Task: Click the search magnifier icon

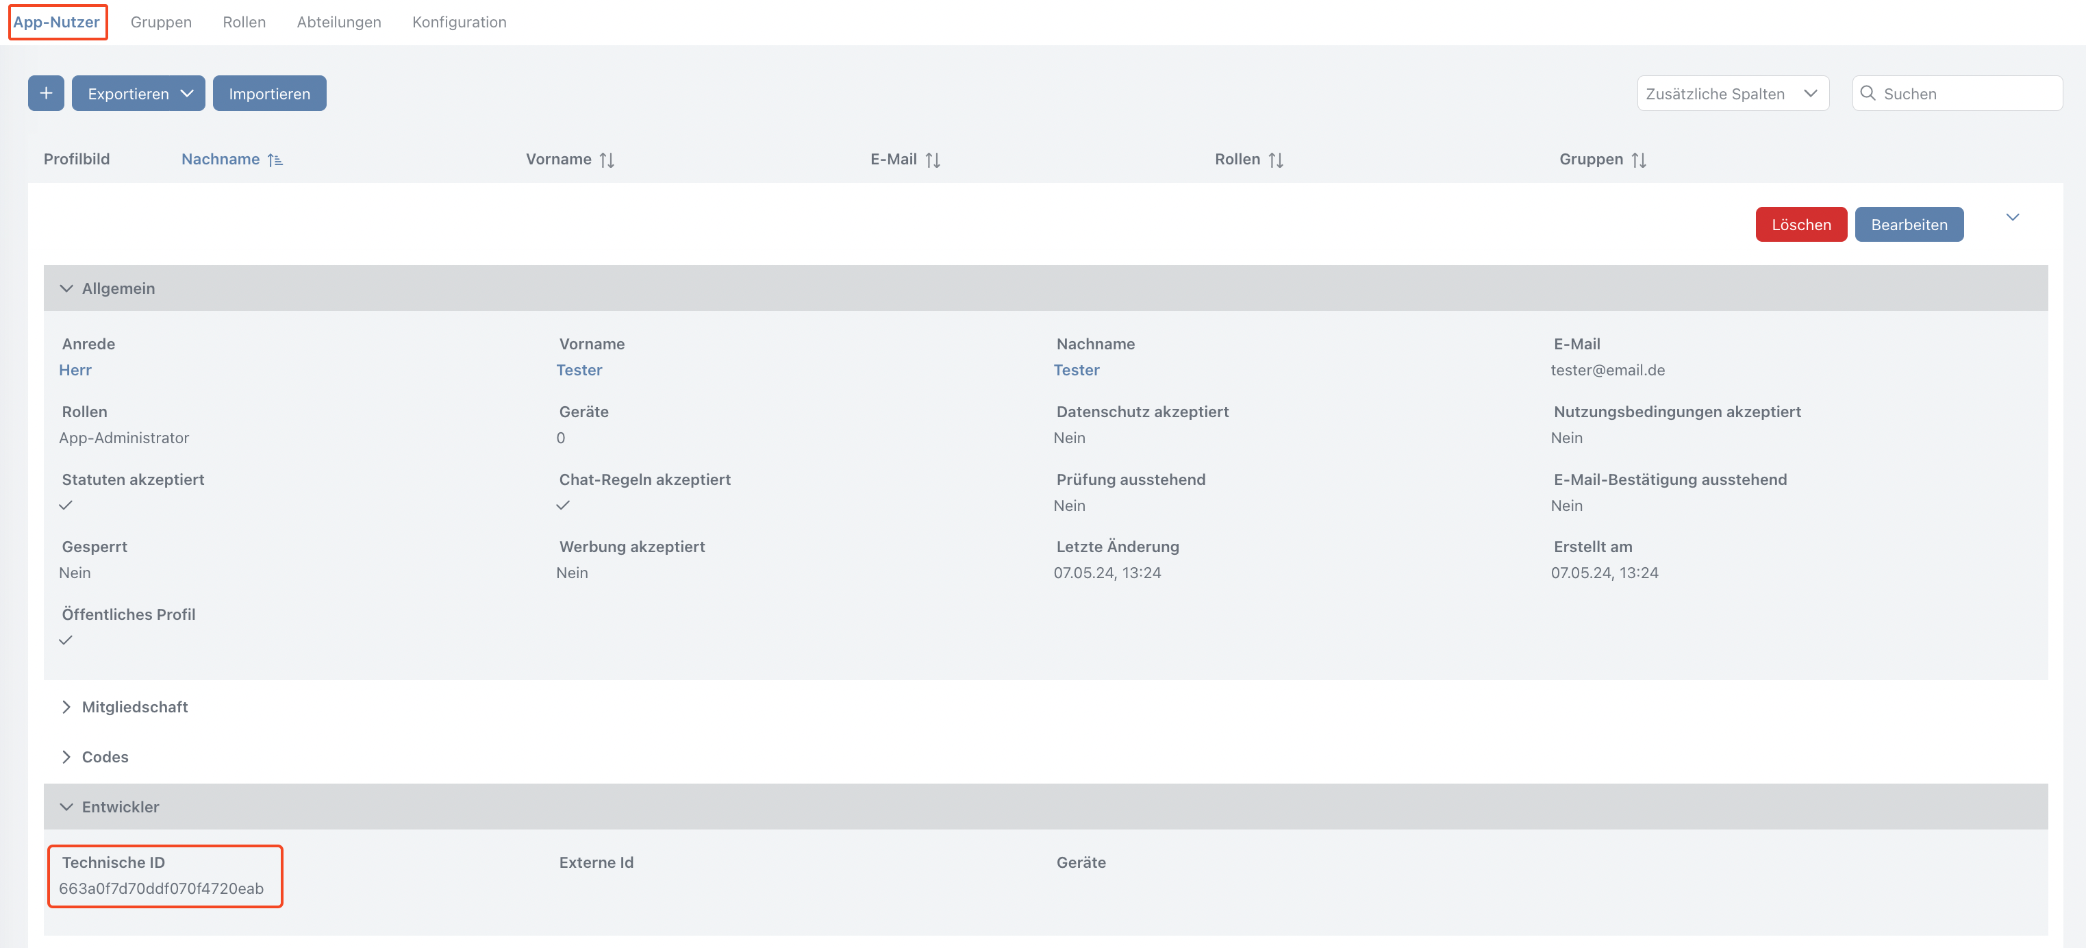Action: (1868, 93)
